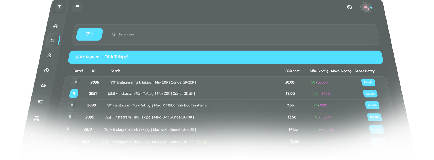Click the T logo at top left

(x=59, y=7)
